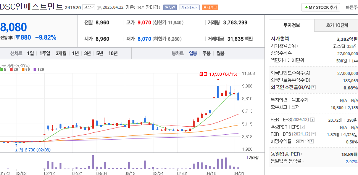Click the purple 거래량 volume legend marker
Image resolution: width=358 pixels, height=175 pixels.
(247, 157)
